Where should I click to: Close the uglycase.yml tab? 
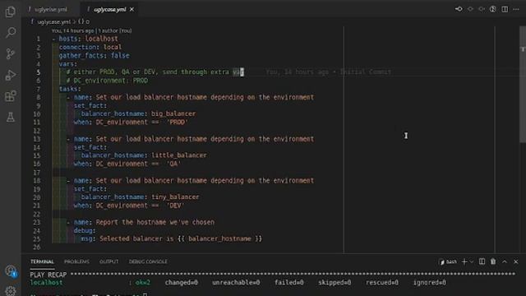pos(131,9)
